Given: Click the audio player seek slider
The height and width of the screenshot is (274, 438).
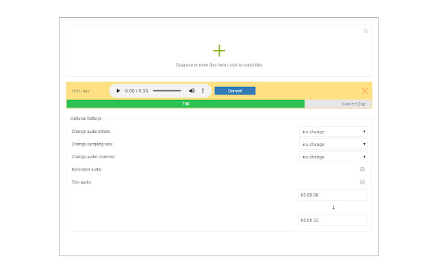Looking at the screenshot, I should pyautogui.click(x=167, y=90).
